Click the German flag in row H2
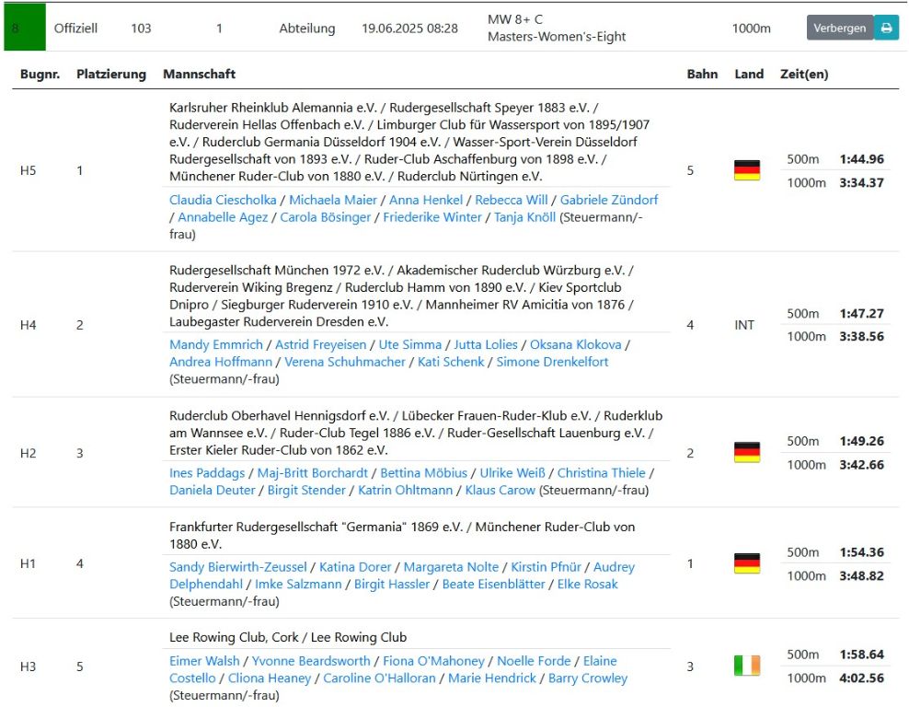The width and height of the screenshot is (909, 707). point(747,452)
